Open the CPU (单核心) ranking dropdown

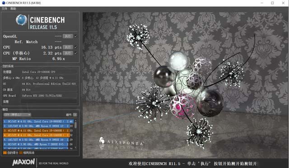[x=17, y=115]
